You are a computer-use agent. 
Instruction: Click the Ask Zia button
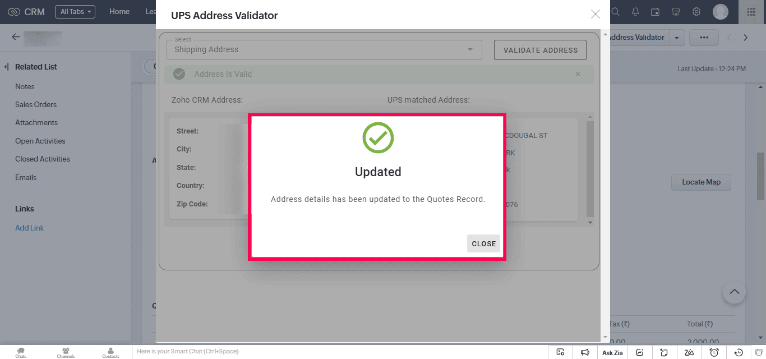[x=612, y=353]
